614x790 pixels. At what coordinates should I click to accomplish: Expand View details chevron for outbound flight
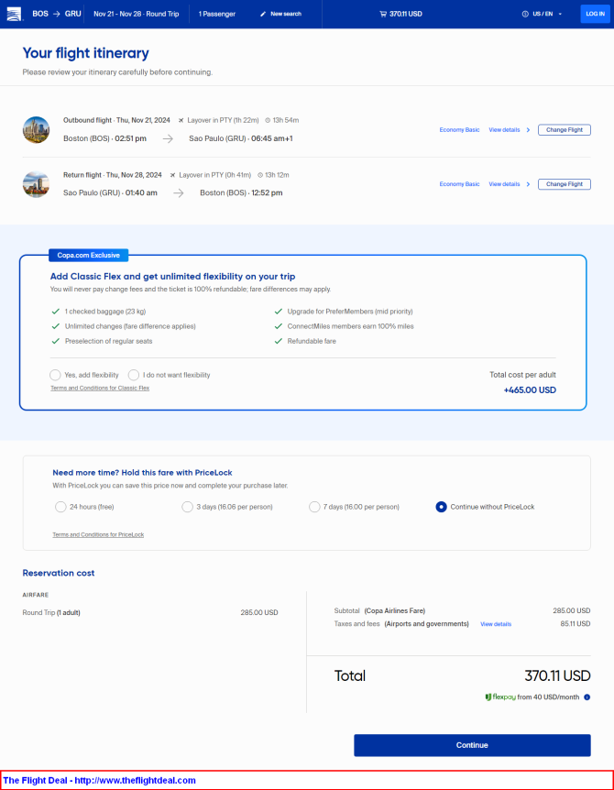tap(529, 130)
